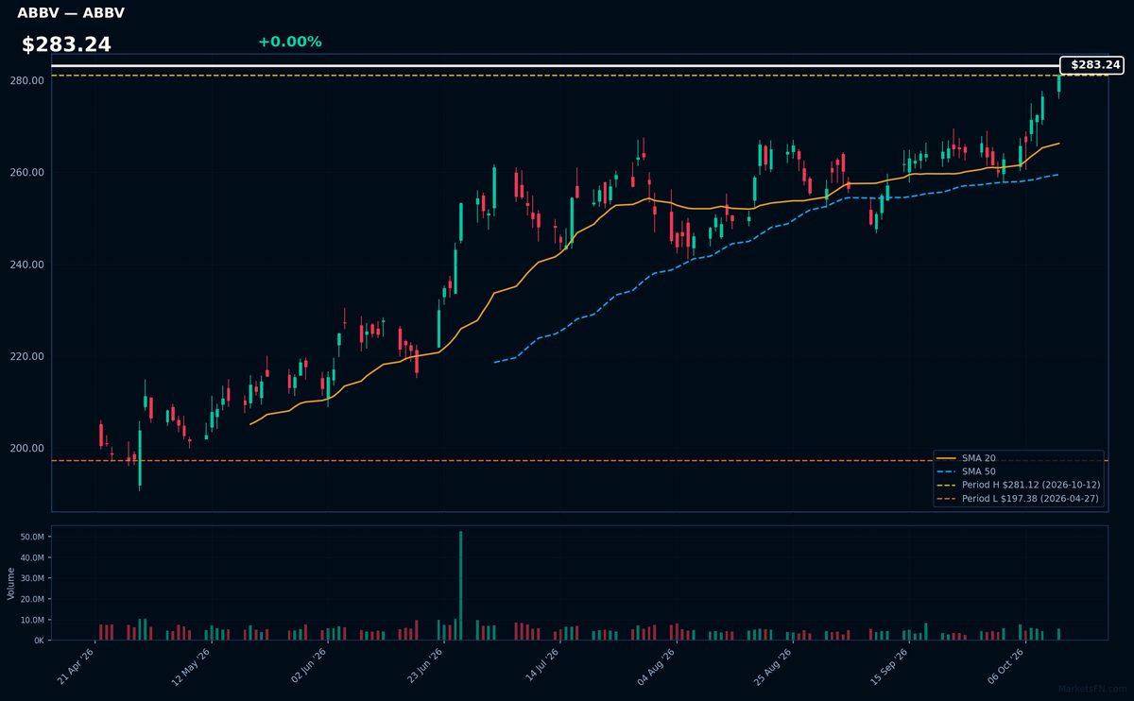Click the SMA 20 legend entry
The width and height of the screenshot is (1134, 701).
click(976, 458)
